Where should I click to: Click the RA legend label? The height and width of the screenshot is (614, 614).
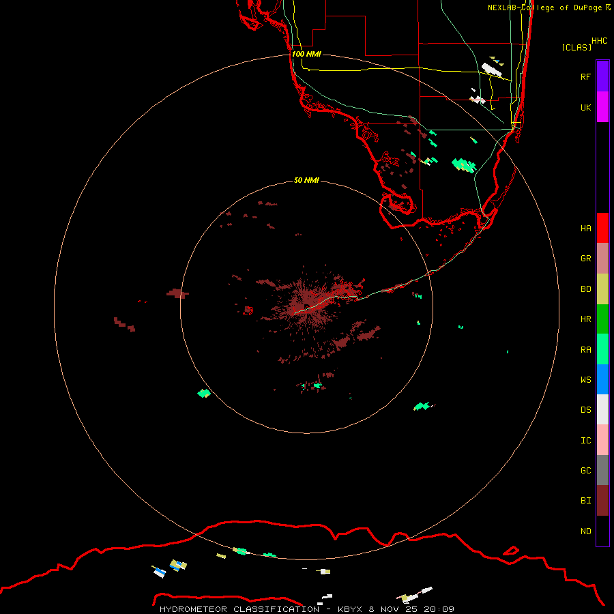pyautogui.click(x=585, y=350)
